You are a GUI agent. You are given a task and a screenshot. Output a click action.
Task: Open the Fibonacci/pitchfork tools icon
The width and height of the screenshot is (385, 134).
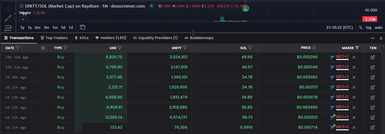click(8, 28)
